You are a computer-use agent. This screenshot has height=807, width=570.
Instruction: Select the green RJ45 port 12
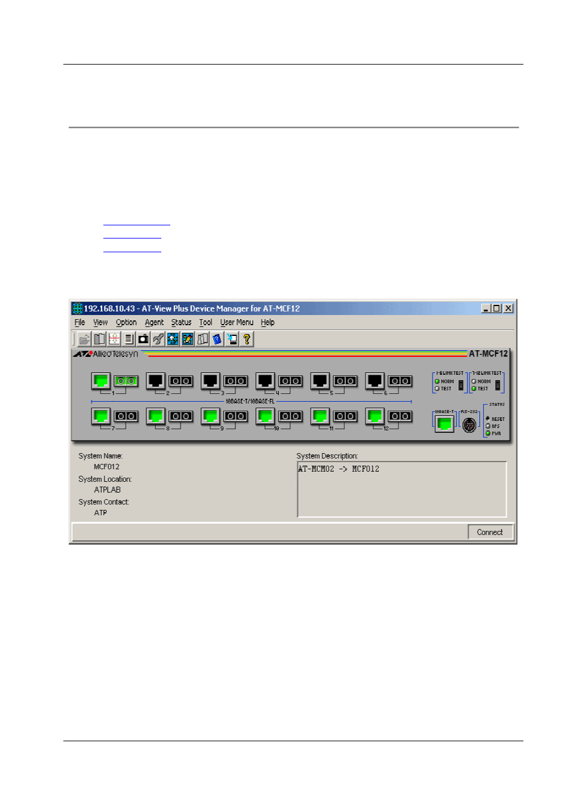click(375, 415)
